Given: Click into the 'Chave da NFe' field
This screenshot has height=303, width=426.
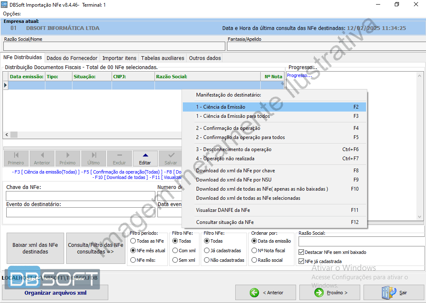Looking at the screenshot, I should pos(80,196).
